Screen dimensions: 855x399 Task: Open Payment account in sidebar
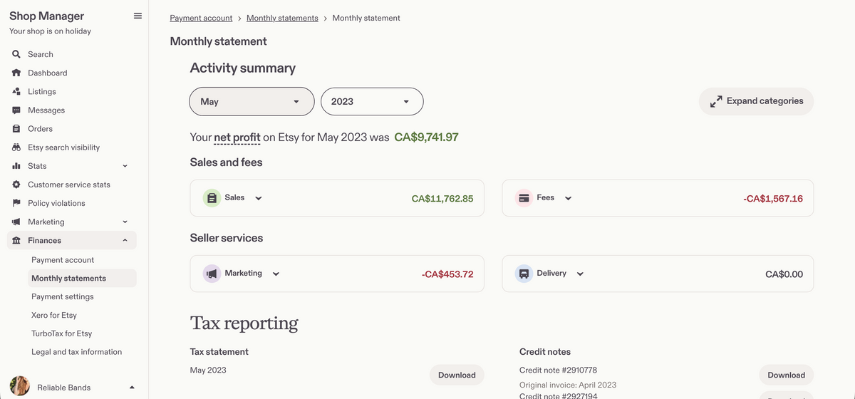(63, 260)
